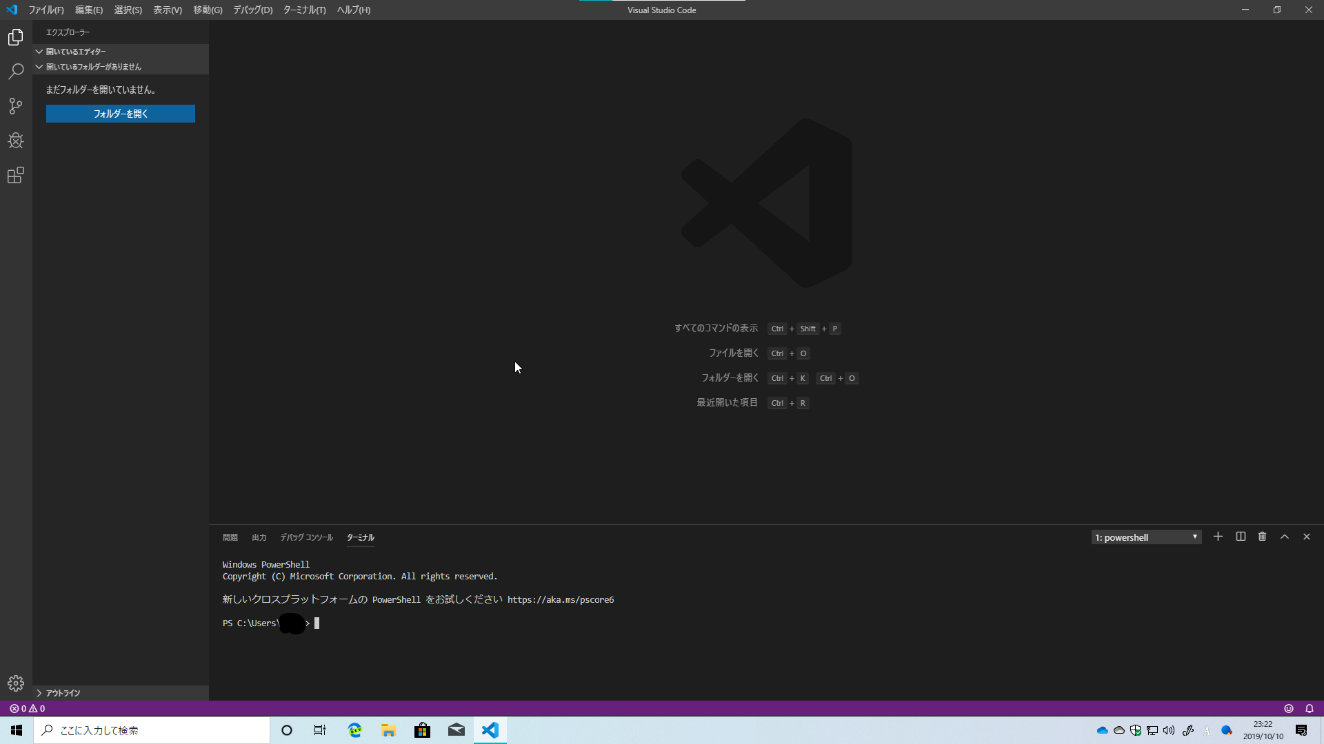This screenshot has height=744, width=1324.
Task: Click the Windows taskbar search box
Action: pyautogui.click(x=152, y=730)
